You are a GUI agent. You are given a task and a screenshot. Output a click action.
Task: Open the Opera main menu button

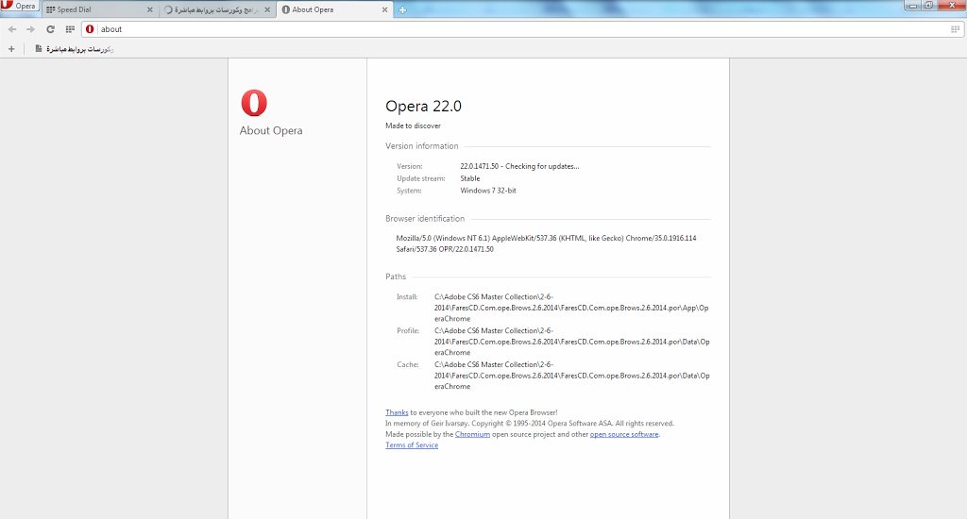[x=21, y=7]
